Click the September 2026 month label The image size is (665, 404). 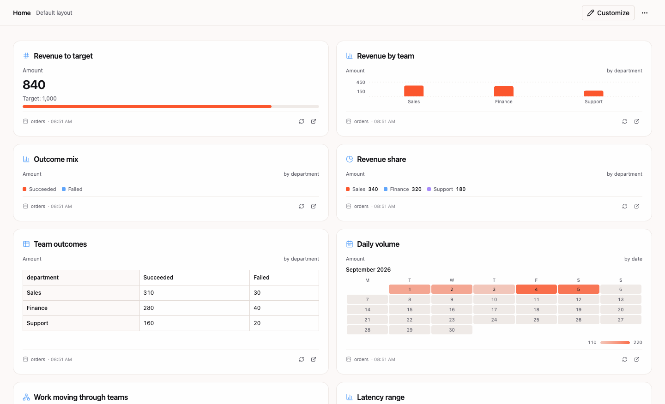pos(368,270)
